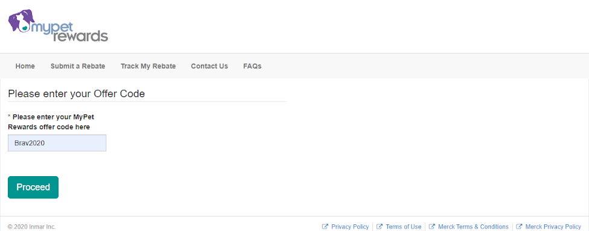Select Contact Us in the nav bar
Image resolution: width=589 pixels, height=231 pixels.
point(209,66)
